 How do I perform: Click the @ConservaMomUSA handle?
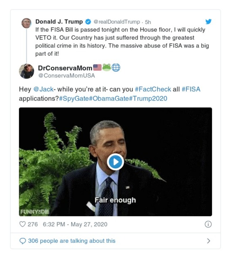click(66, 76)
